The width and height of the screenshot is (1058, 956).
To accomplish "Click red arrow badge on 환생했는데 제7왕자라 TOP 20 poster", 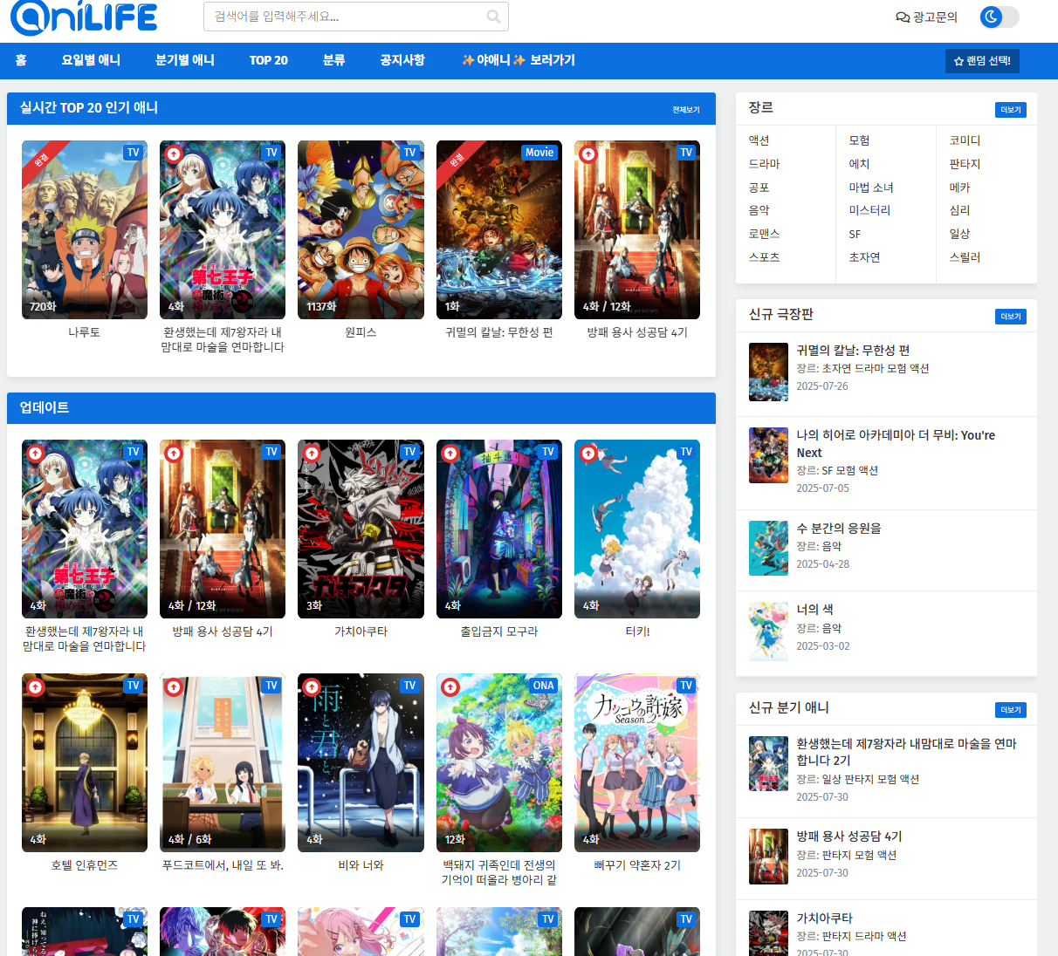I will click(x=174, y=154).
